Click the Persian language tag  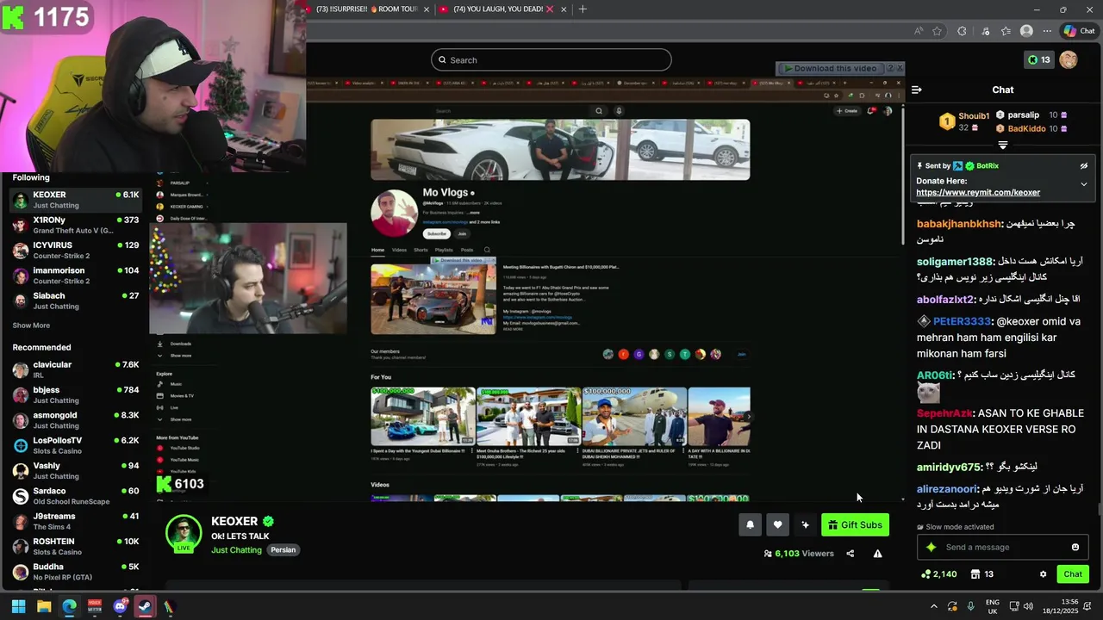pos(283,549)
